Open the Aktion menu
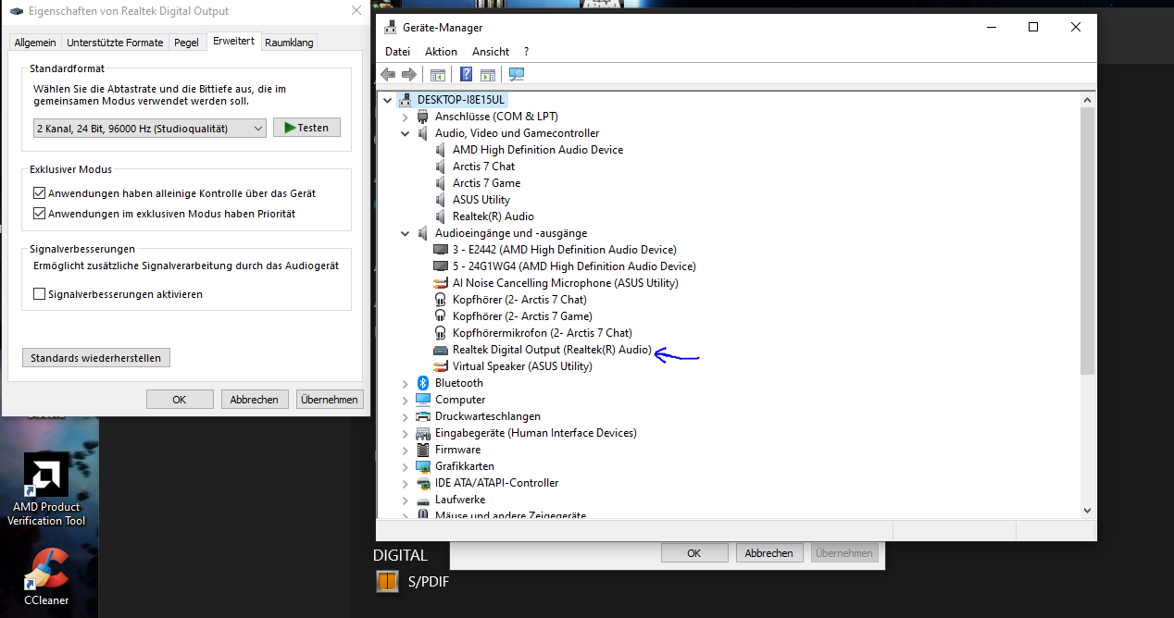Image resolution: width=1174 pixels, height=618 pixels. [441, 52]
